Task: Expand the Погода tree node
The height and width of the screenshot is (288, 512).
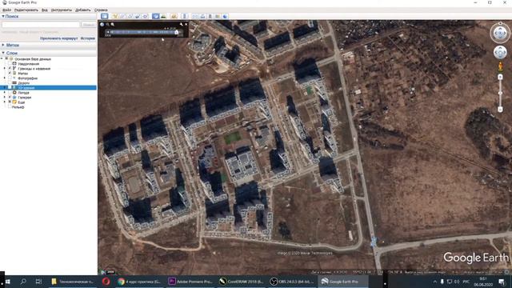Action: tap(4, 93)
